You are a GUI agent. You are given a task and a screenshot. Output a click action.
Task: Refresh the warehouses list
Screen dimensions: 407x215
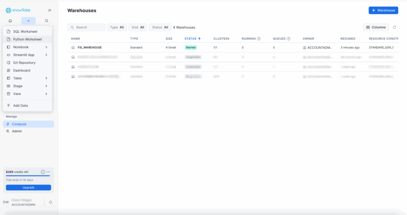(394, 27)
